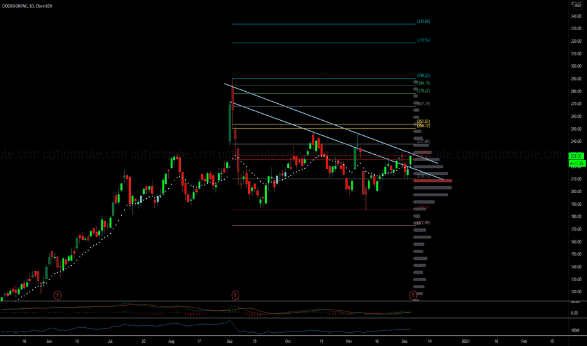Image resolution: width=587 pixels, height=346 pixels.
Task: Select the 237.80 Fibonacci level label
Action: [423, 142]
